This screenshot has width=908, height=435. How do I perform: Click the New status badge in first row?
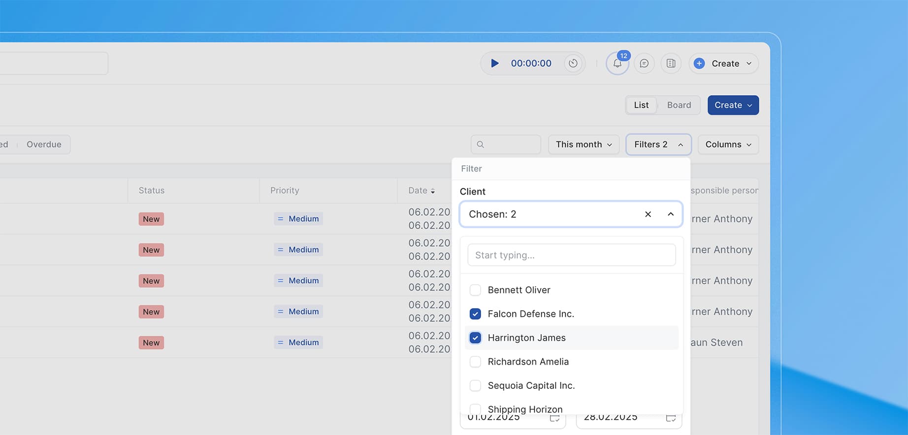click(151, 219)
